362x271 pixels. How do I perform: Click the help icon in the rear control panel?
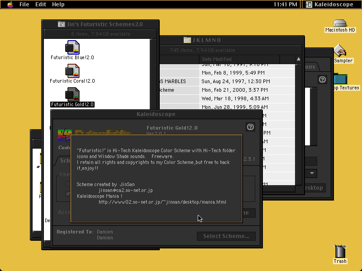tap(322, 79)
